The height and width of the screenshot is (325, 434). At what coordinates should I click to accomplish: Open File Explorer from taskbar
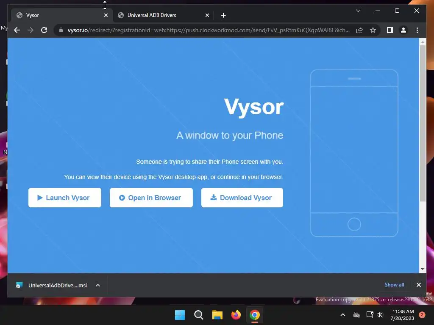tap(217, 315)
